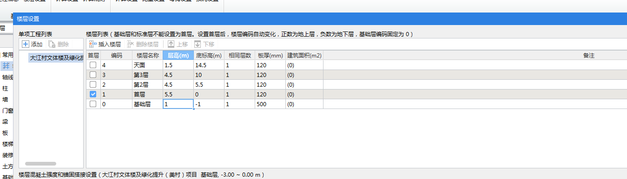Image resolution: width=627 pixels, height=179 pixels.
Task: Open the 梁 category in the left sidebar
Action: point(5,121)
